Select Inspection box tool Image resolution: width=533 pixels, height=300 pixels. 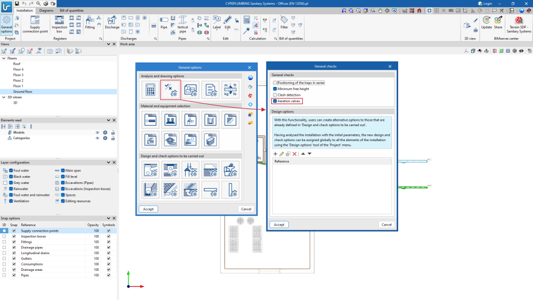(59, 25)
